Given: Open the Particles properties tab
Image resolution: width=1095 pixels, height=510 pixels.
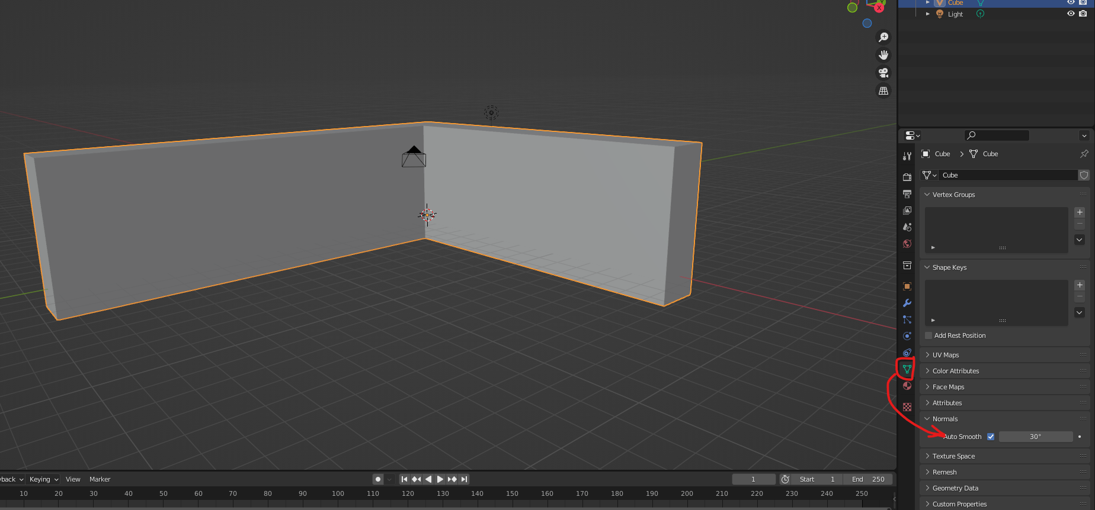Looking at the screenshot, I should [x=907, y=319].
